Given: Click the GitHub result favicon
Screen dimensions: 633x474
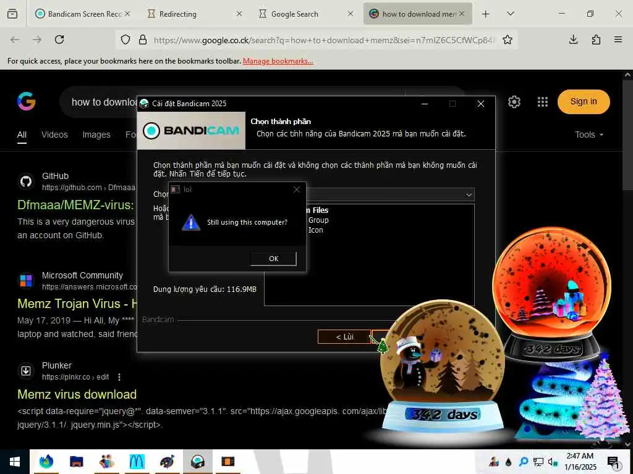Looking at the screenshot, I should (26, 182).
